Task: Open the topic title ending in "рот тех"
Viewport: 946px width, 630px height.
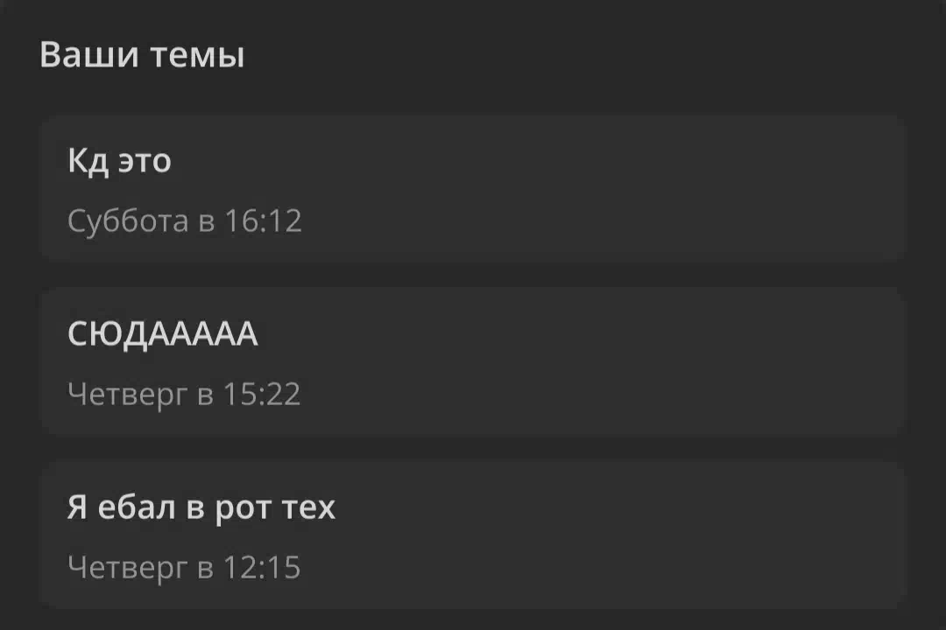Action: [x=201, y=507]
